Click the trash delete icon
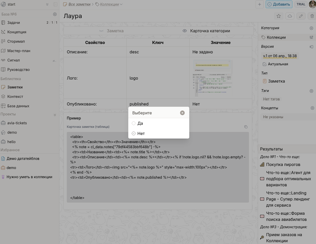The image size is (316, 244). point(312,16)
